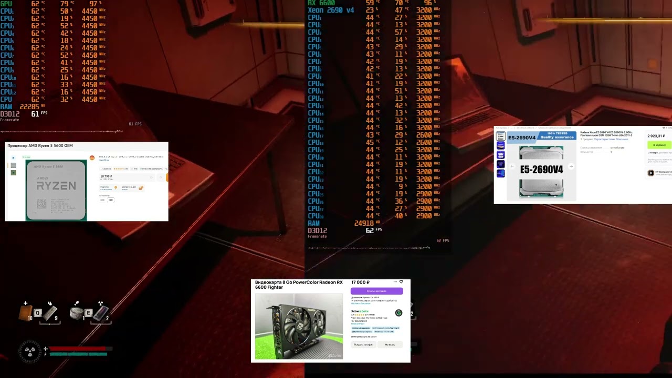Viewport: 672px width, 378px height.
Task: Click the orange store avatar on the Ryzen listing
Action: click(92, 158)
